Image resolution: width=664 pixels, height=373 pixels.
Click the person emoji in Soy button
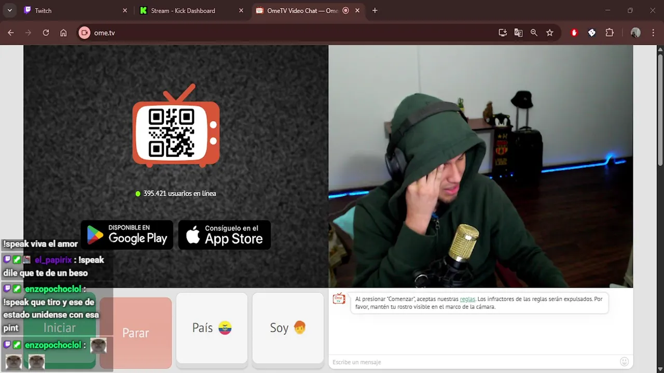pos(299,327)
